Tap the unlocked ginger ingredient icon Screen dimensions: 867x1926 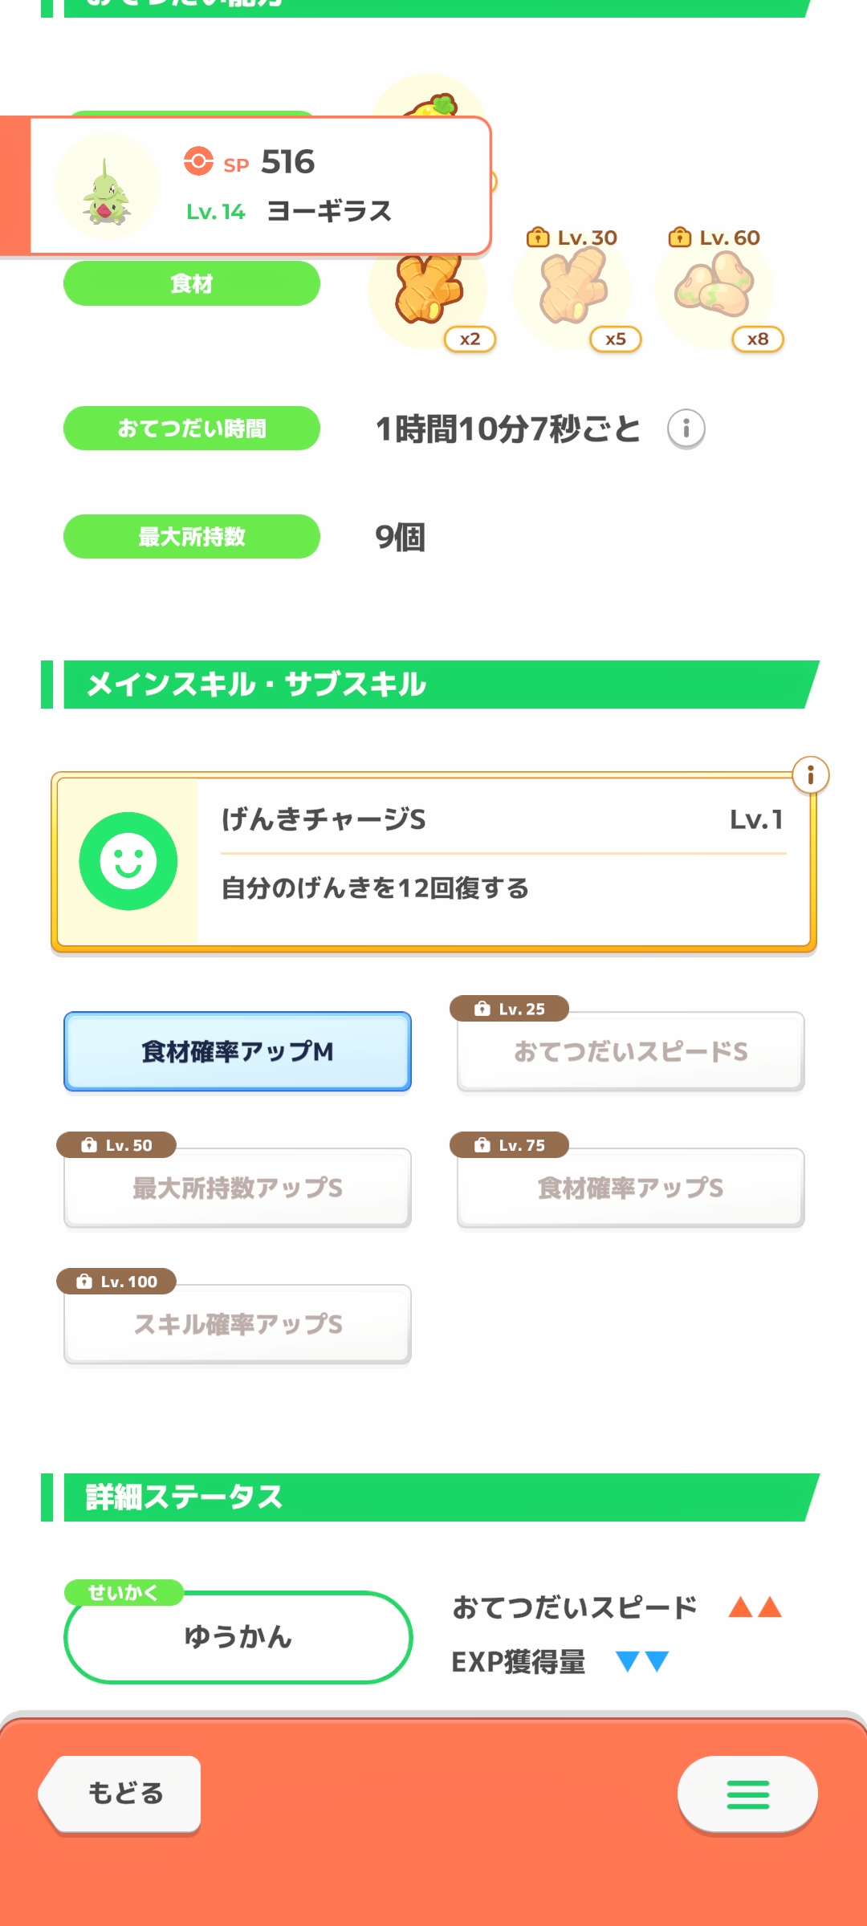pos(429,291)
